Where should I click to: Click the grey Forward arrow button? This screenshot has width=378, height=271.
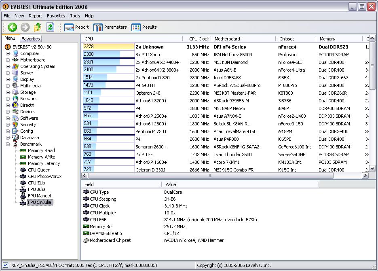[x=25, y=27]
